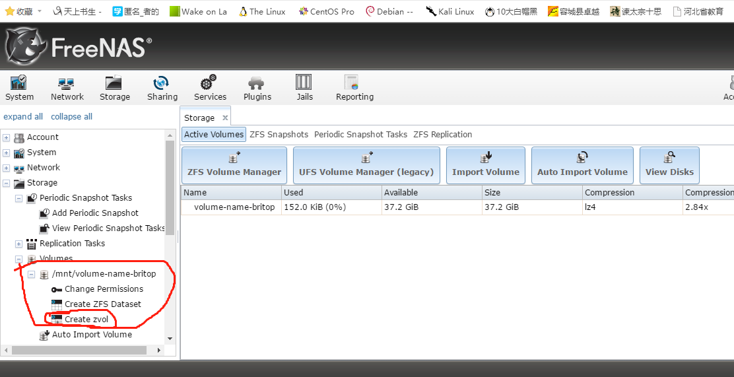This screenshot has height=377, width=734.
Task: Open Create ZFS Dataset tree item
Action: click(x=103, y=304)
